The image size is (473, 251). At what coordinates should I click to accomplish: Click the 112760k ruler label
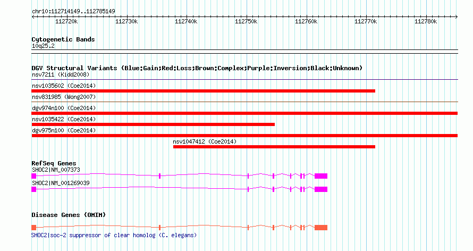306,21
